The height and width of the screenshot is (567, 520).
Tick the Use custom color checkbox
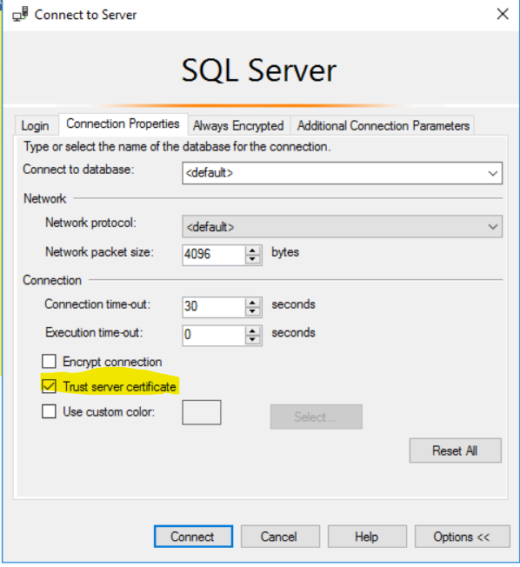click(49, 411)
